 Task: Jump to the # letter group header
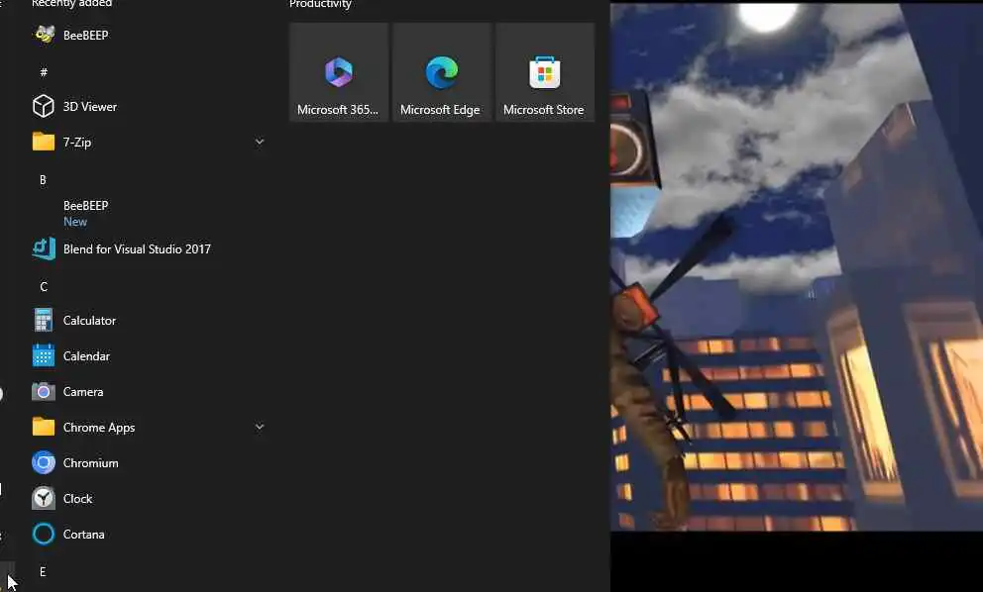tap(44, 72)
